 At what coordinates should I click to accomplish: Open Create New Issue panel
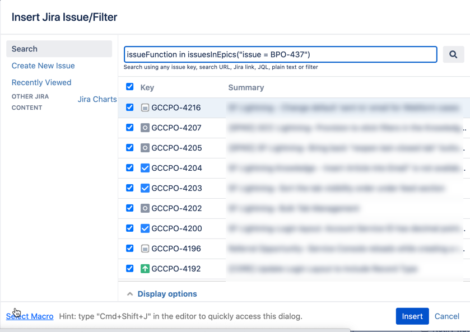[43, 66]
